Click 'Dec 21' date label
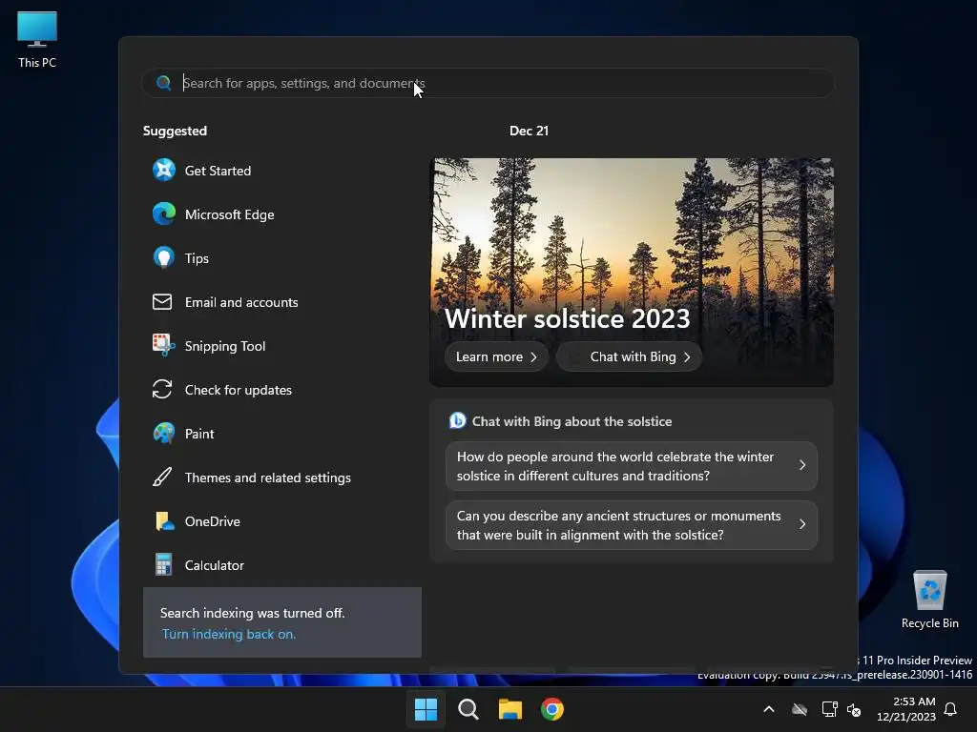Screen dimensions: 977x732 tap(529, 131)
